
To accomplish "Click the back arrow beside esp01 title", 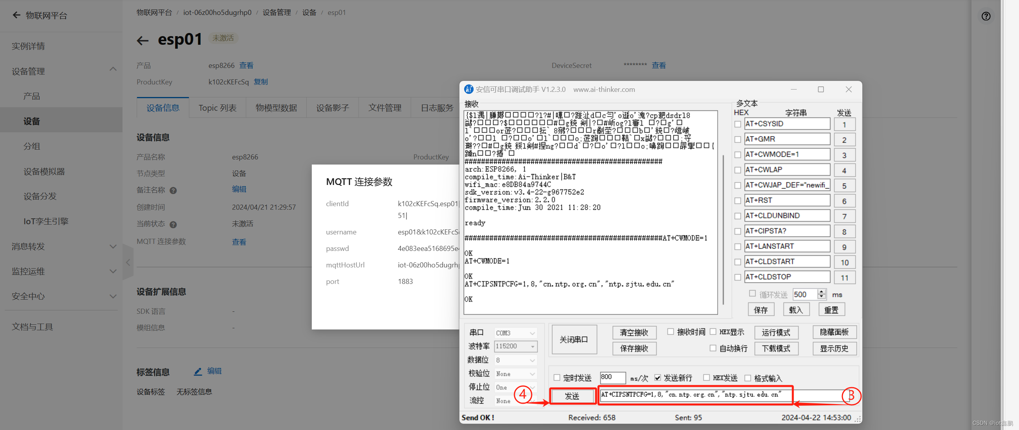I will (143, 40).
